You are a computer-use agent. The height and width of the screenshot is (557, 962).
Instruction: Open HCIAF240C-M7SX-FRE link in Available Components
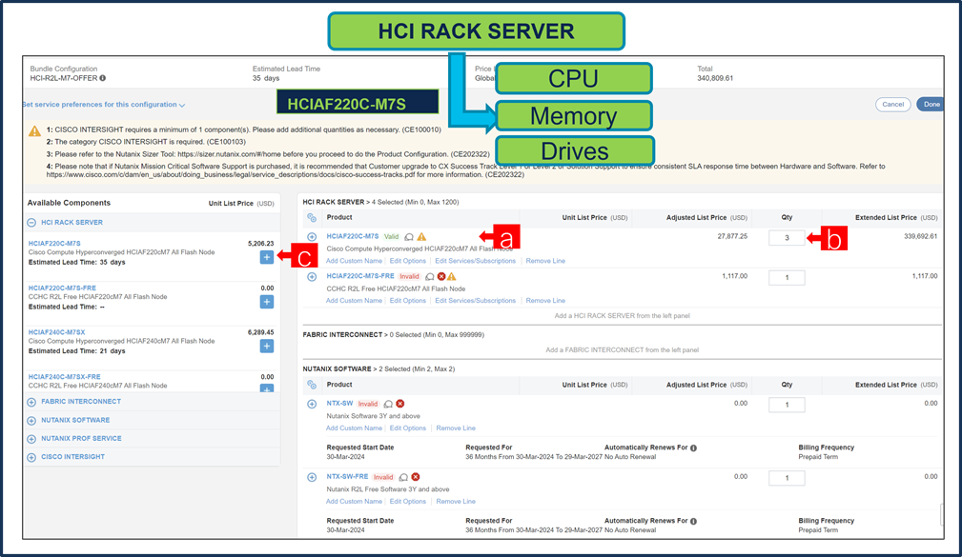pyautogui.click(x=65, y=377)
